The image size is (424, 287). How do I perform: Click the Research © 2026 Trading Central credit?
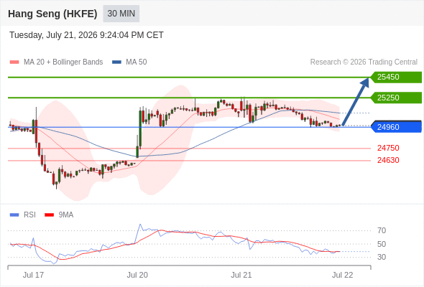364,62
